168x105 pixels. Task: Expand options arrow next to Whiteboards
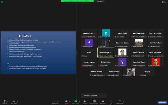click(124, 101)
